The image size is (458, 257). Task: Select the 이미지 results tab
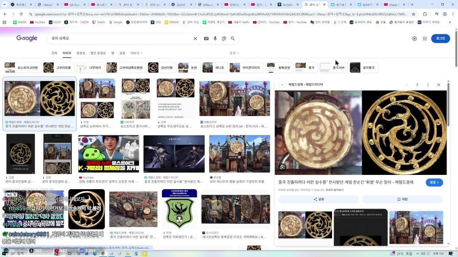(x=67, y=53)
